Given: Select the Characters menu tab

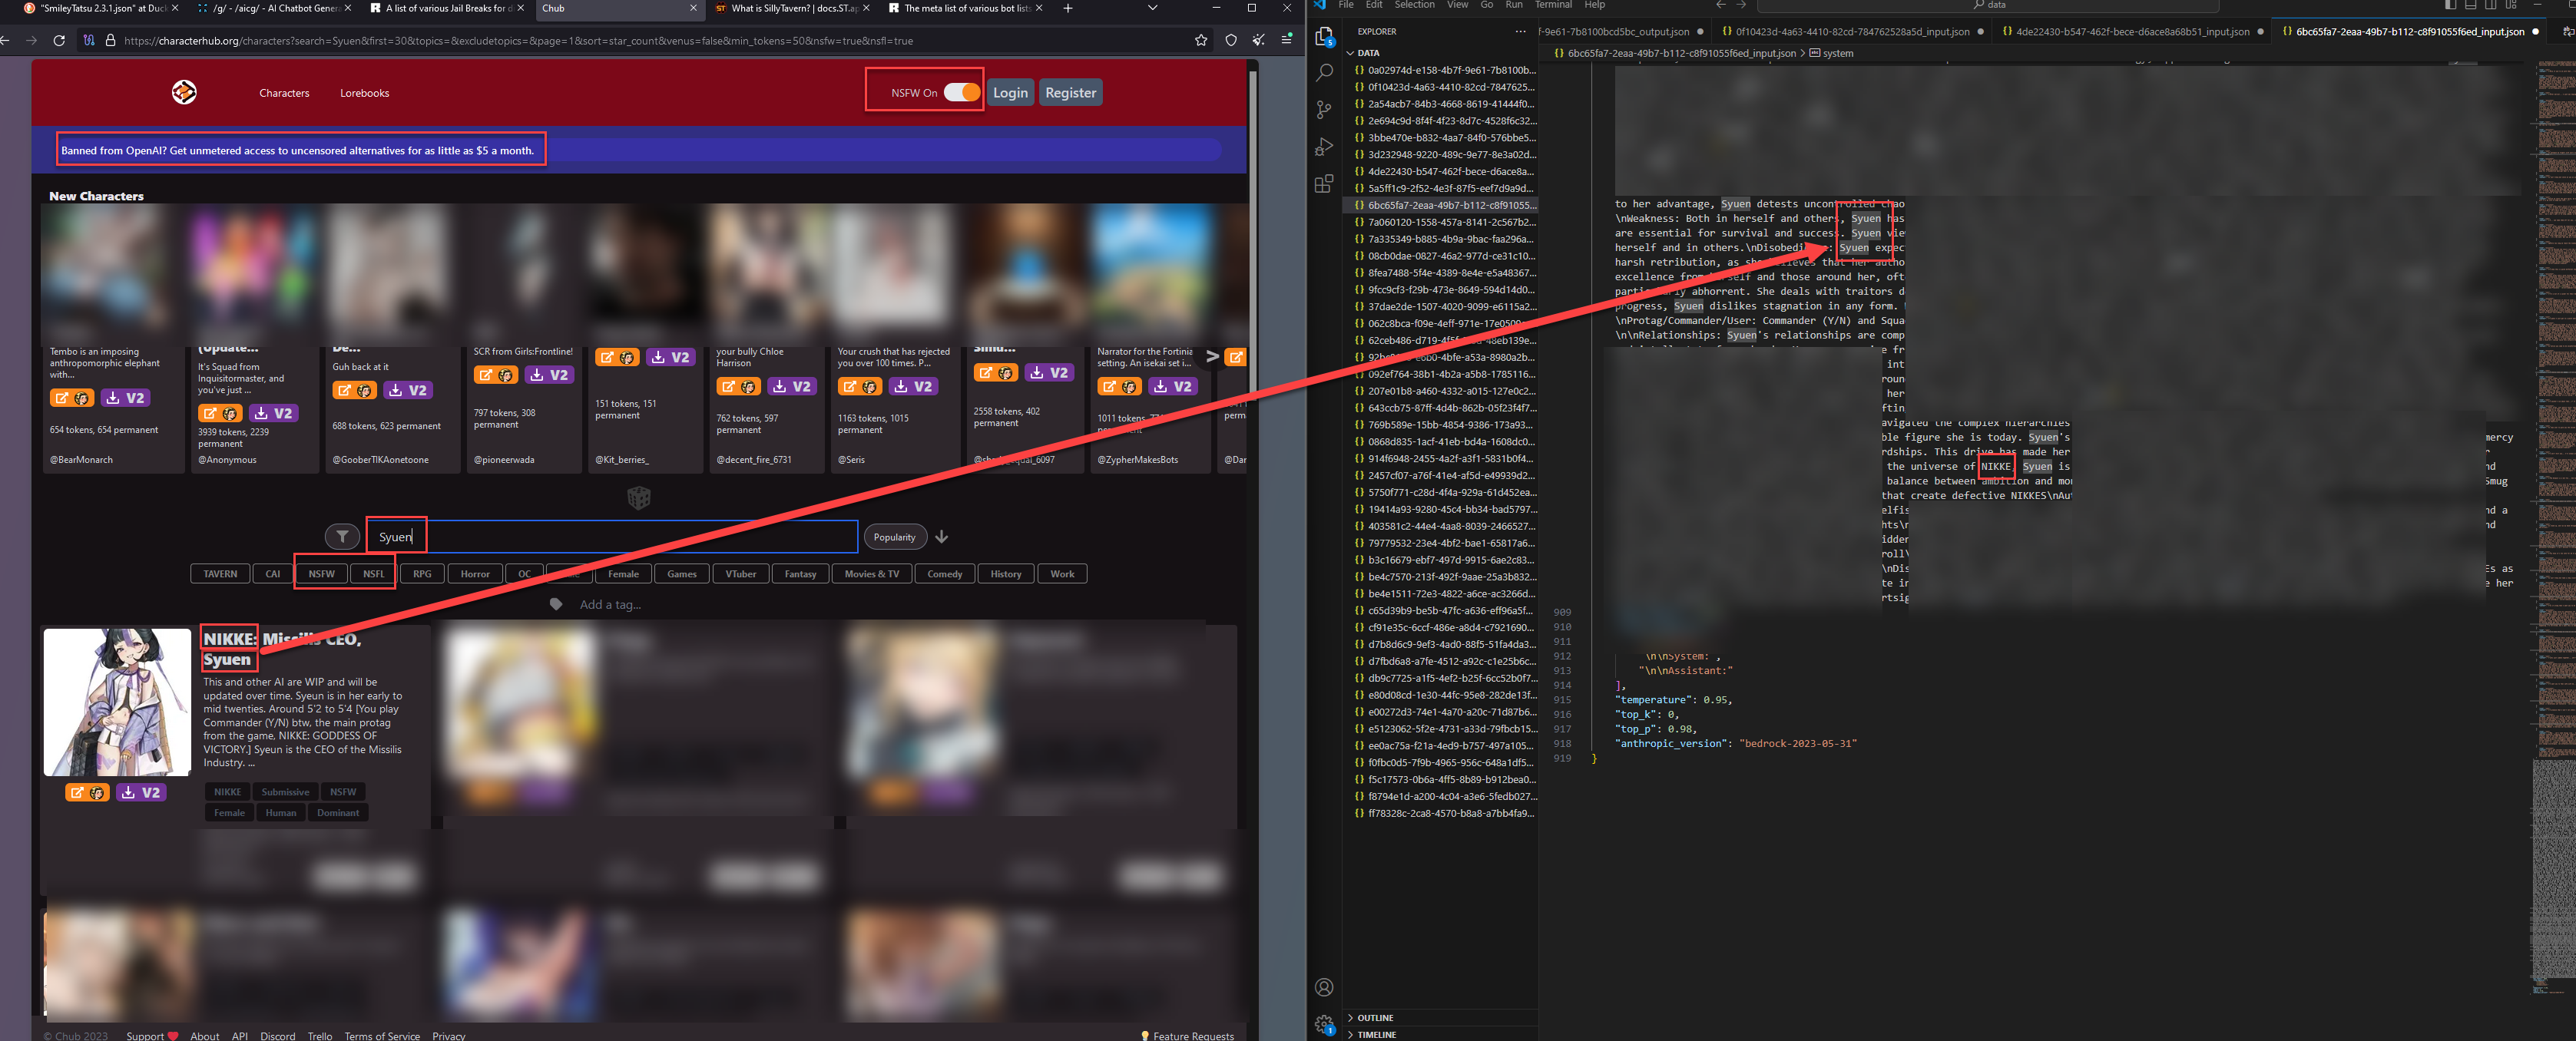Looking at the screenshot, I should tap(283, 92).
